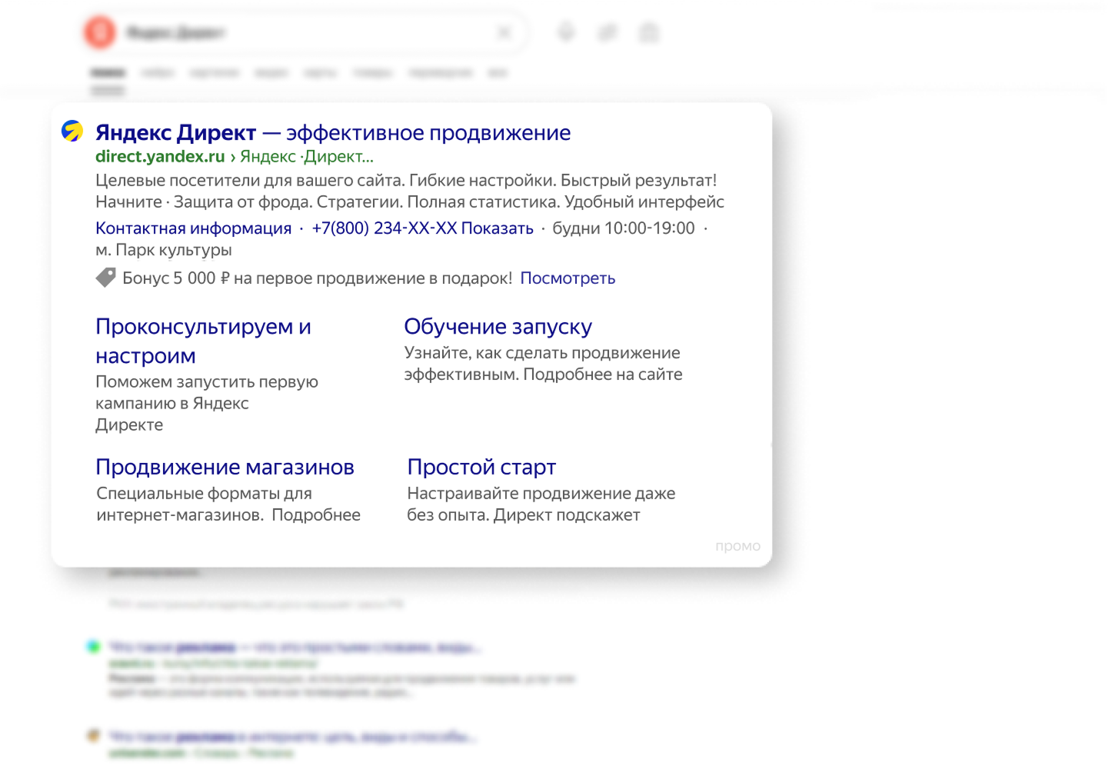Click the rightmost icon beside the search bar
The height and width of the screenshot is (769, 1112).
(649, 32)
